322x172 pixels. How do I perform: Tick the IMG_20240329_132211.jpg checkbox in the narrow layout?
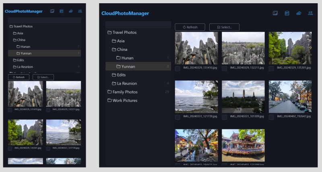(x=48, y=110)
